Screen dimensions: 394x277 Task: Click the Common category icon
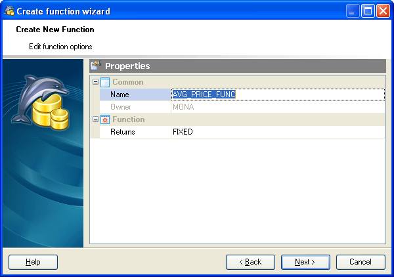pos(105,82)
